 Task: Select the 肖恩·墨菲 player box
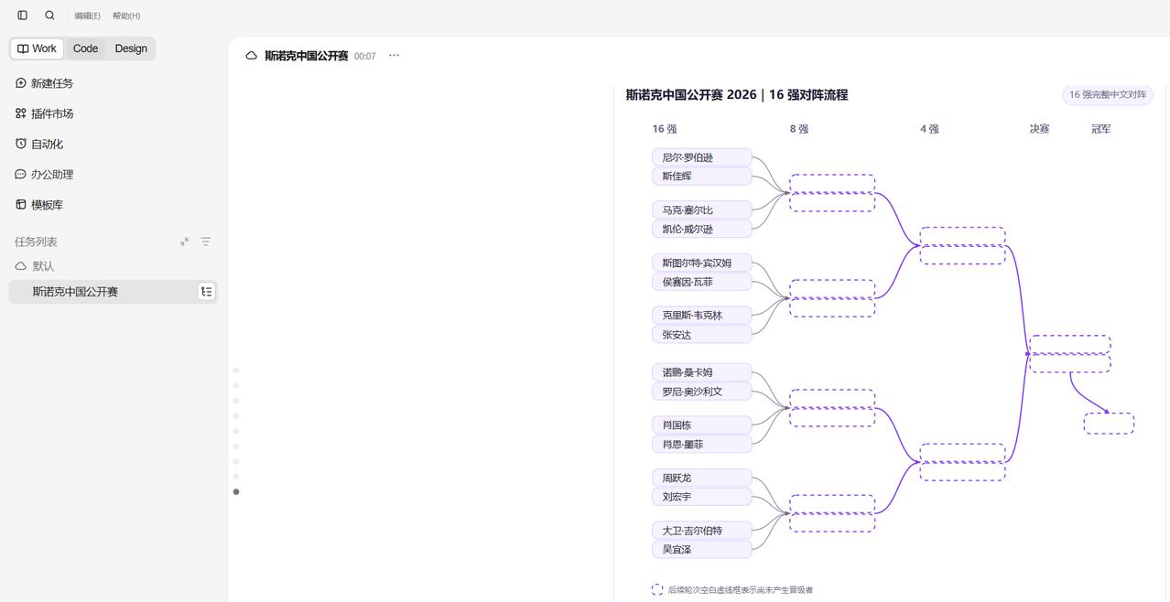pos(701,444)
